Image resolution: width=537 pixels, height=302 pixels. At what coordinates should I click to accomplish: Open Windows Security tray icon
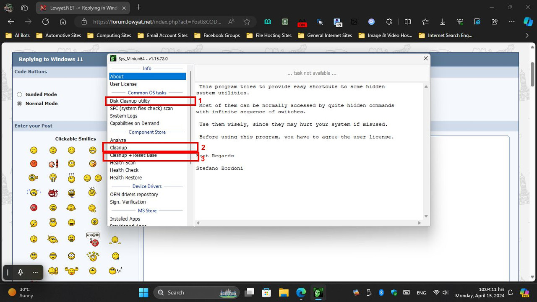click(x=394, y=292)
